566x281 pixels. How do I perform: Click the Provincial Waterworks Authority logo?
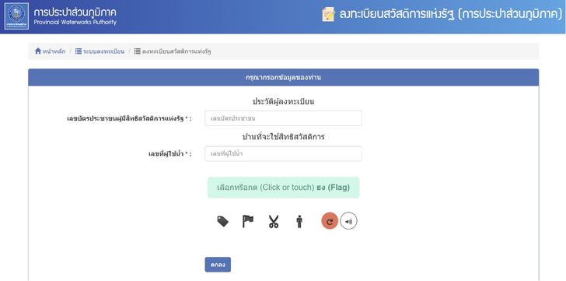coord(16,16)
